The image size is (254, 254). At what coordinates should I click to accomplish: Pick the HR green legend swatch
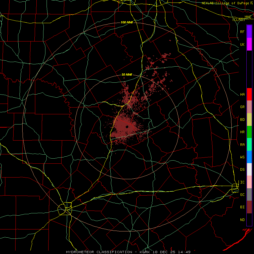point(249,132)
